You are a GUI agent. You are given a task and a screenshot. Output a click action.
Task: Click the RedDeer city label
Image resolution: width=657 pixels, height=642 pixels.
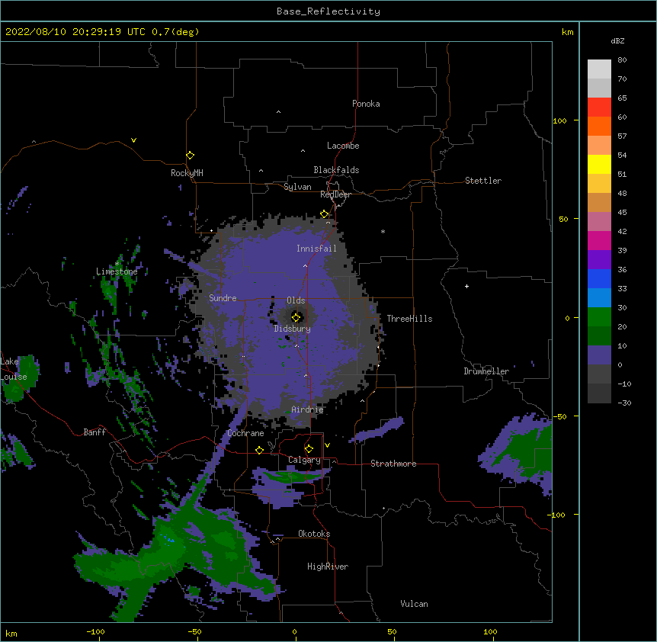[335, 194]
